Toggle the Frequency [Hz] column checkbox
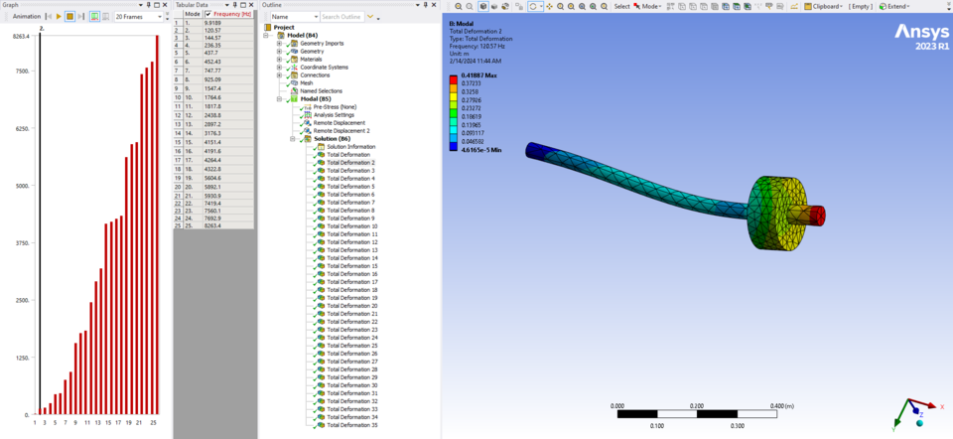The height and width of the screenshot is (439, 953). [x=208, y=13]
